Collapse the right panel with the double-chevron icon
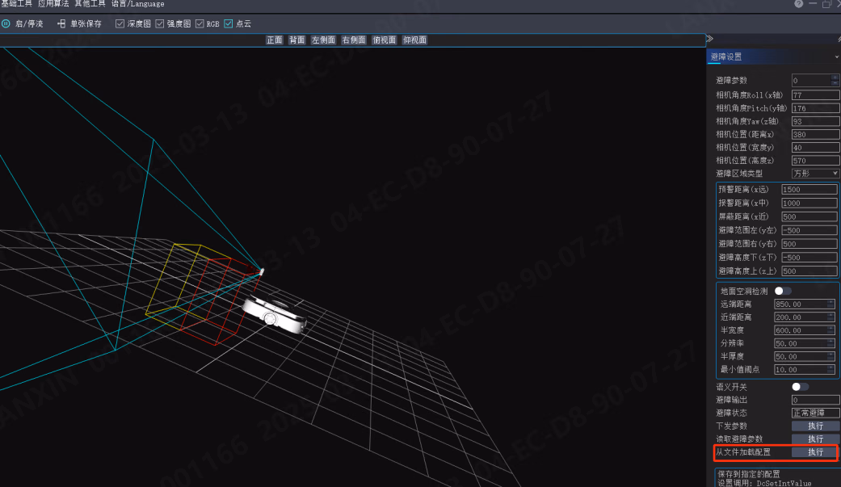Viewport: 841px width, 487px height. [x=709, y=39]
